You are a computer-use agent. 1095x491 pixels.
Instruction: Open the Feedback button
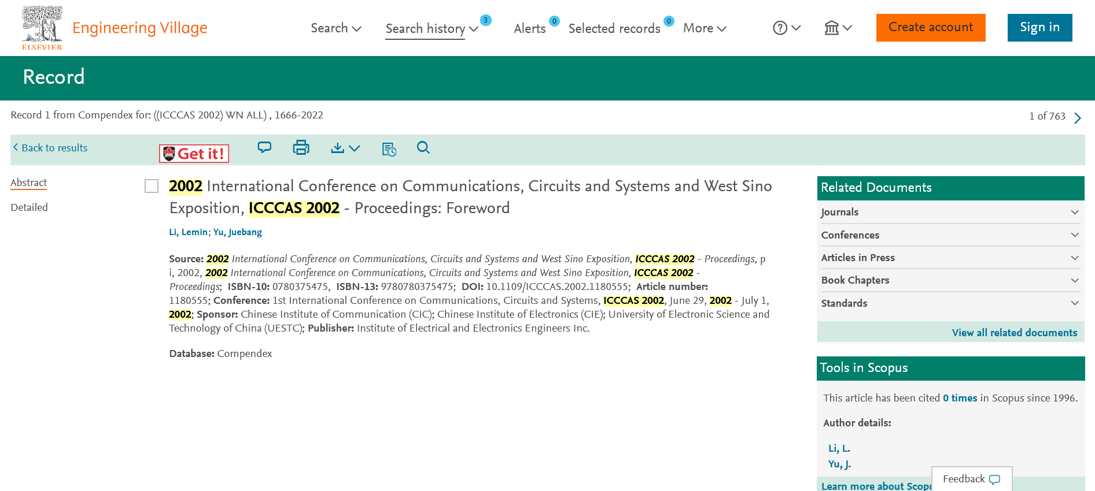coord(972,479)
